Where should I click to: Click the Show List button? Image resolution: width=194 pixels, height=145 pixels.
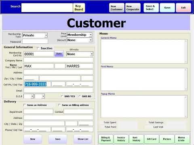pyautogui.click(x=83, y=139)
